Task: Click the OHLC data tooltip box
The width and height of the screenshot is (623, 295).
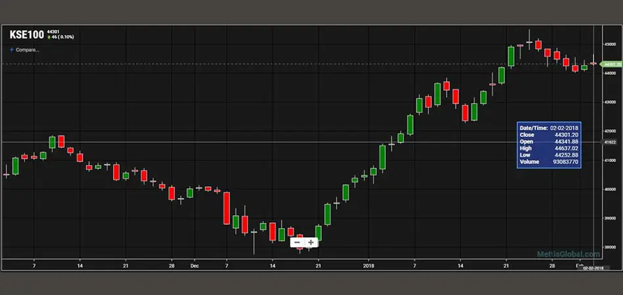Action: tap(549, 144)
